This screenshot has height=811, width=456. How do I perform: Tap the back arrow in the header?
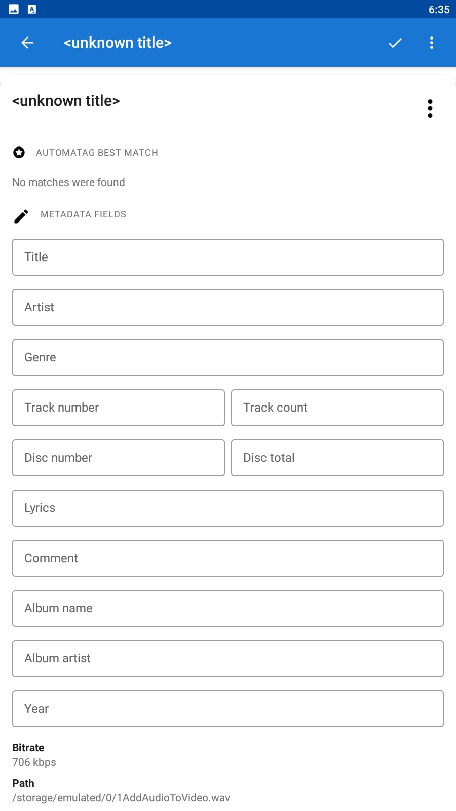pyautogui.click(x=27, y=43)
